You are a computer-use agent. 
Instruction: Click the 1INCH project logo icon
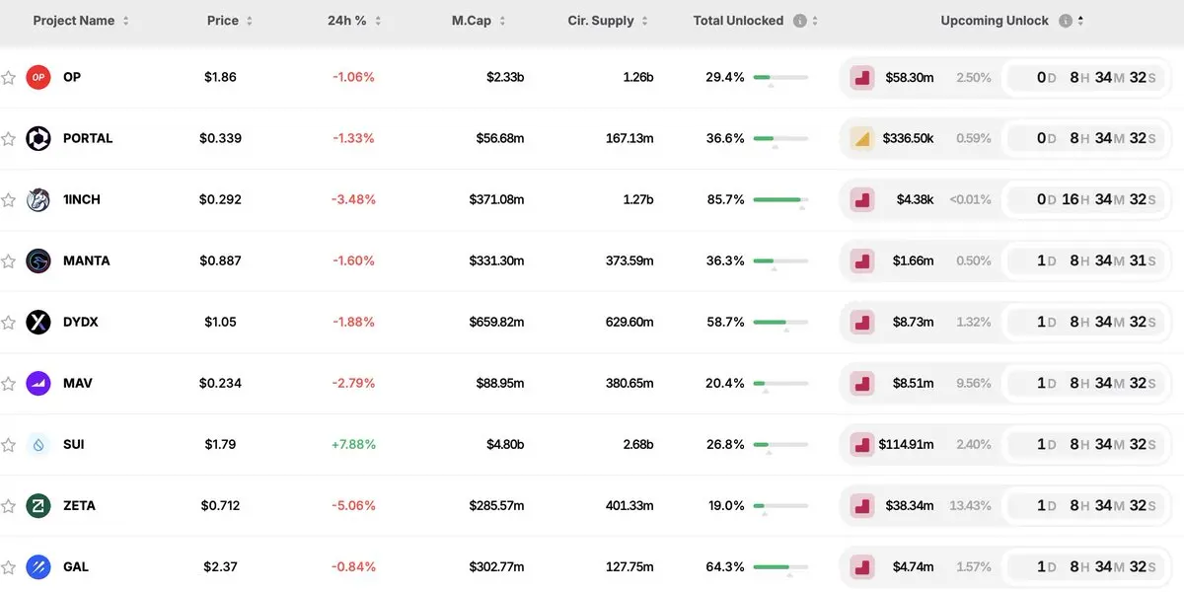[38, 199]
